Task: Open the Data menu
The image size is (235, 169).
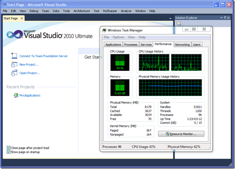Action: pos(56,11)
